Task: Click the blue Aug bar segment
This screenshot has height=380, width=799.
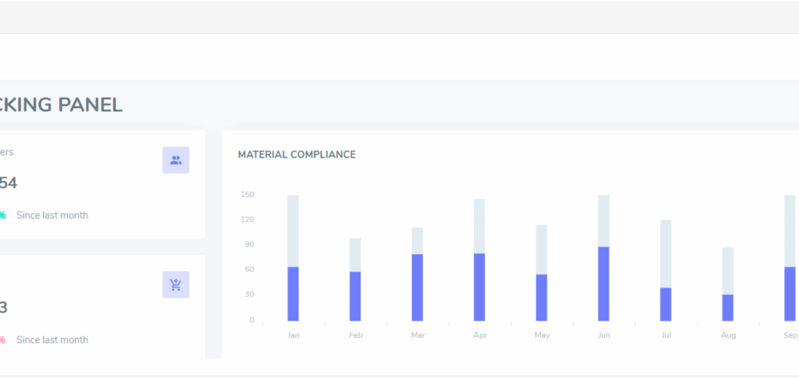Action: (x=728, y=307)
